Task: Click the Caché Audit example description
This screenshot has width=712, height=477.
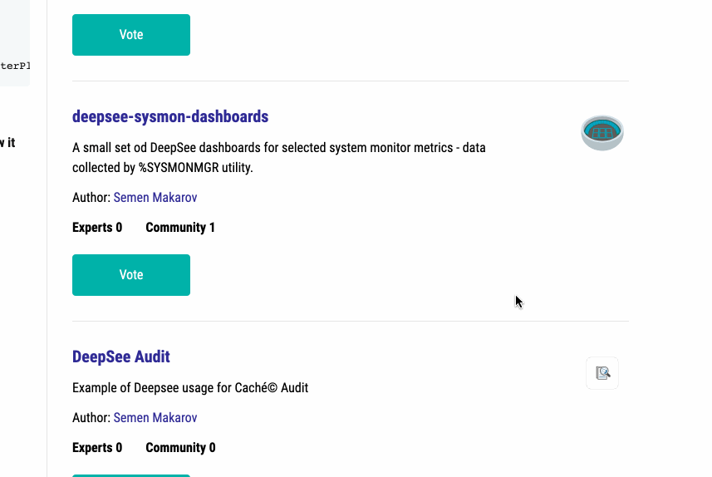Action: pyautogui.click(x=190, y=387)
